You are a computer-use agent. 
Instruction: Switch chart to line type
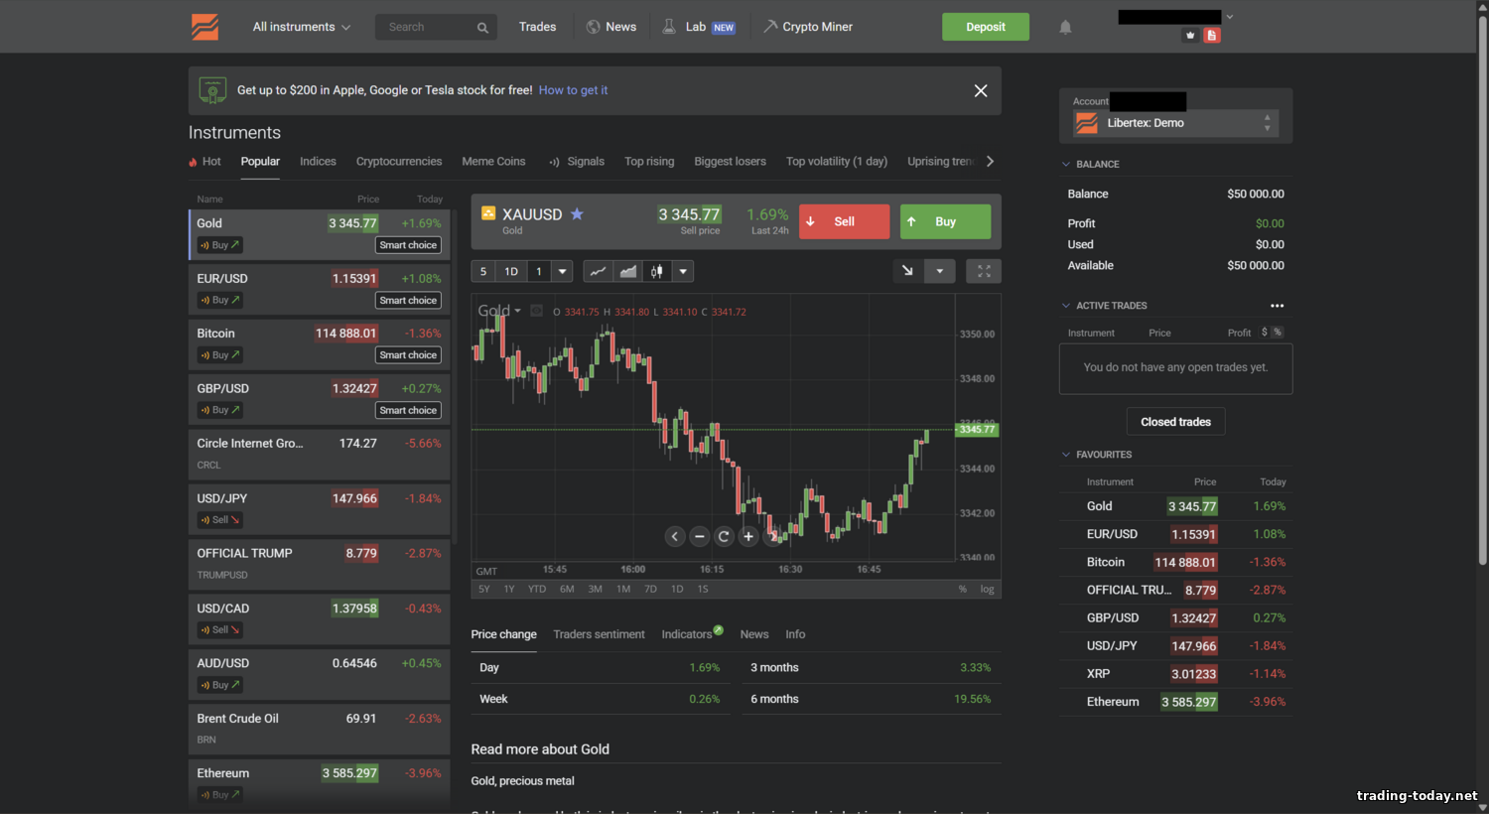(598, 271)
